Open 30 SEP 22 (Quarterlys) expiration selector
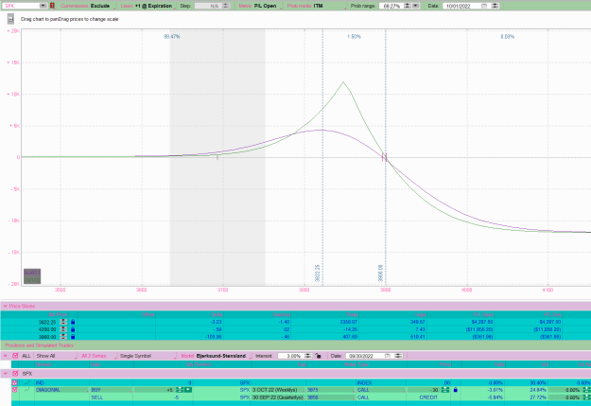 [x=277, y=397]
